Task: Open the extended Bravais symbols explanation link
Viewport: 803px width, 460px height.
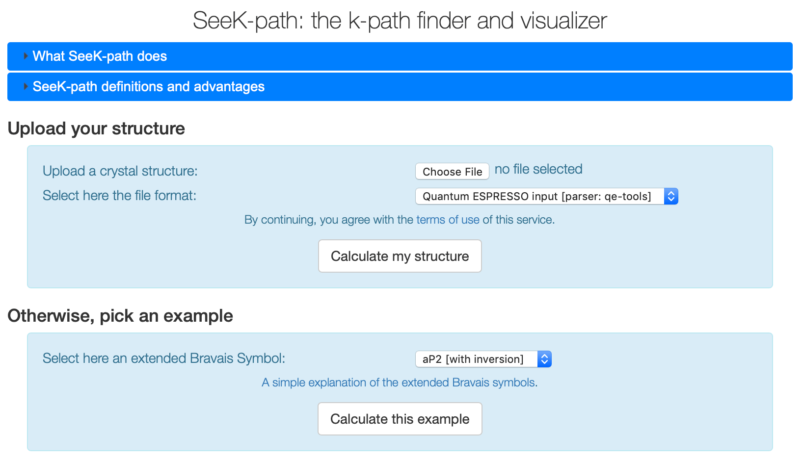Action: click(399, 383)
